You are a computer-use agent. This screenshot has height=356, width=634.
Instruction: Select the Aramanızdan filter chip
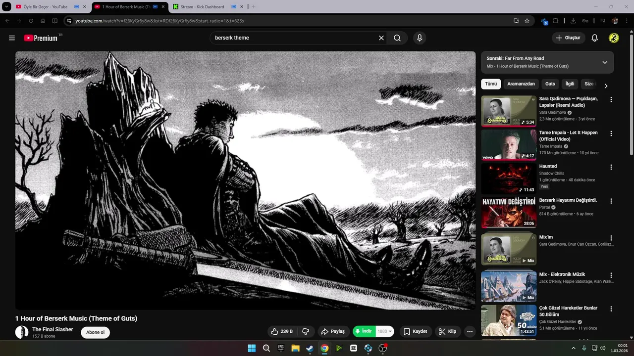tap(521, 84)
